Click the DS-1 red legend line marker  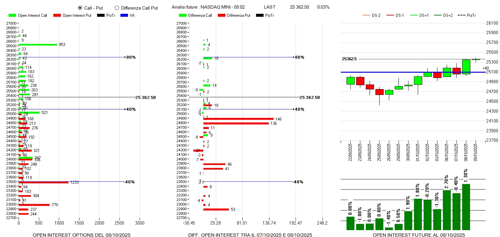(390, 15)
